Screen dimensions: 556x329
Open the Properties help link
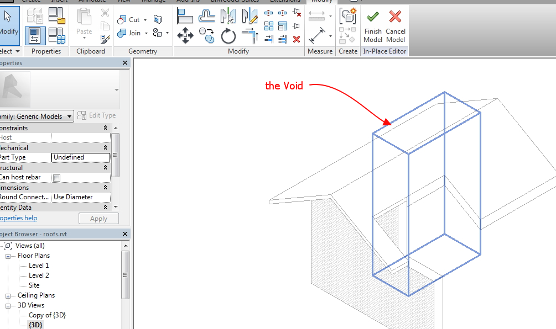tap(18, 218)
